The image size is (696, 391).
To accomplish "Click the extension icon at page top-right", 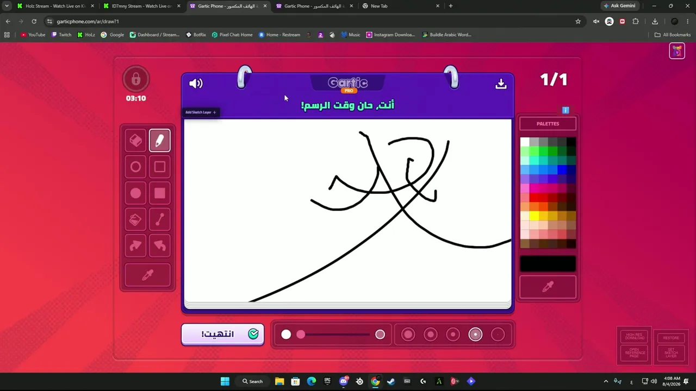I will pyautogui.click(x=677, y=51).
